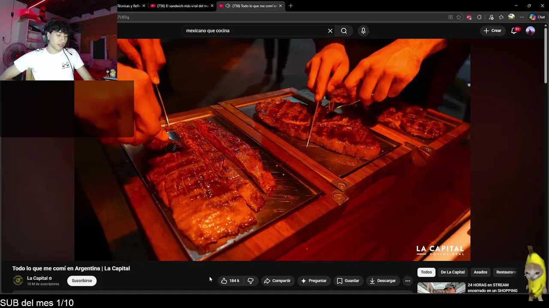Dislike the video with thumbs down
This screenshot has width=549, height=308.
point(250,281)
